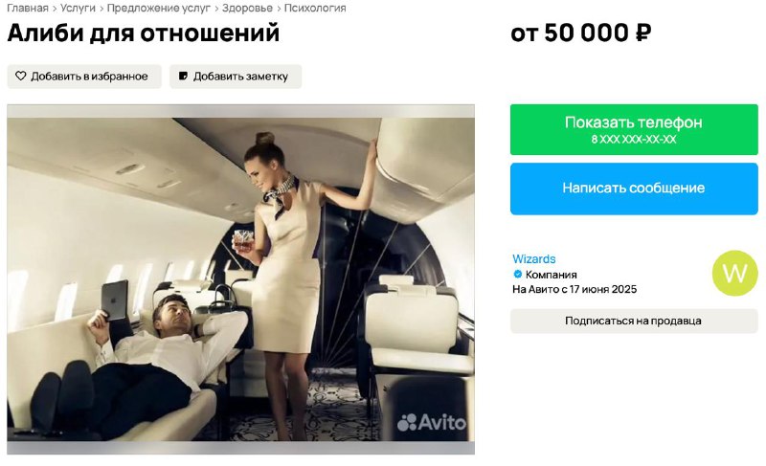The width and height of the screenshot is (766, 466).
Task: Open the listing photo of airplane cabin
Action: point(241,279)
